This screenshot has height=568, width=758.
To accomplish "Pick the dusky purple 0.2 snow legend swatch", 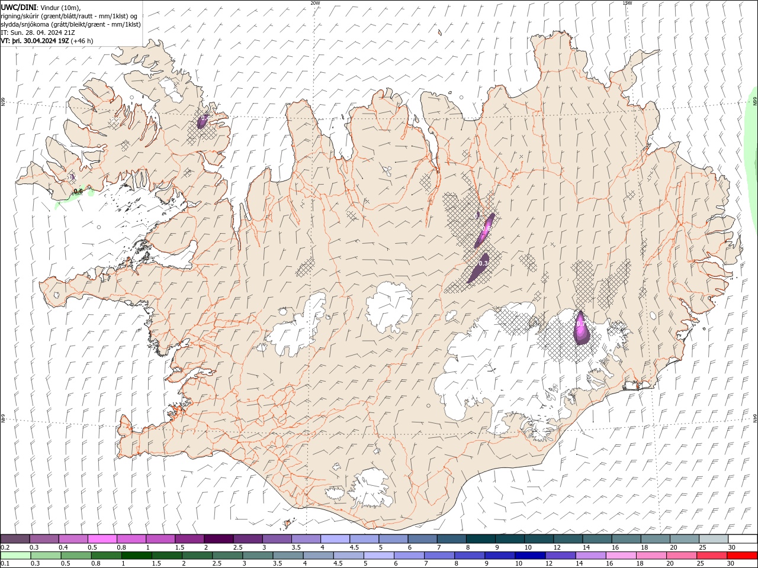I will pos(15,538).
